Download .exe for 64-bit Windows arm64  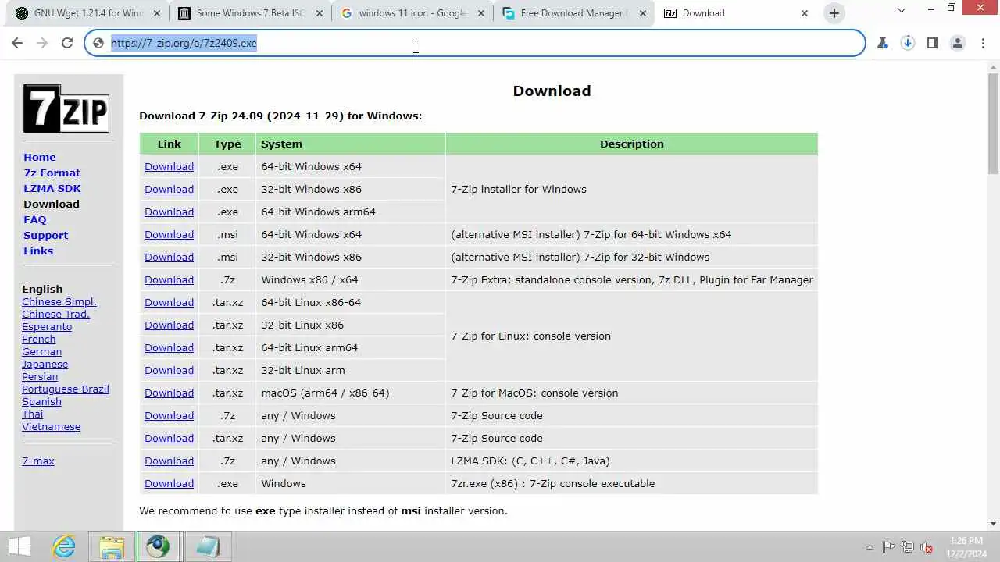(169, 212)
